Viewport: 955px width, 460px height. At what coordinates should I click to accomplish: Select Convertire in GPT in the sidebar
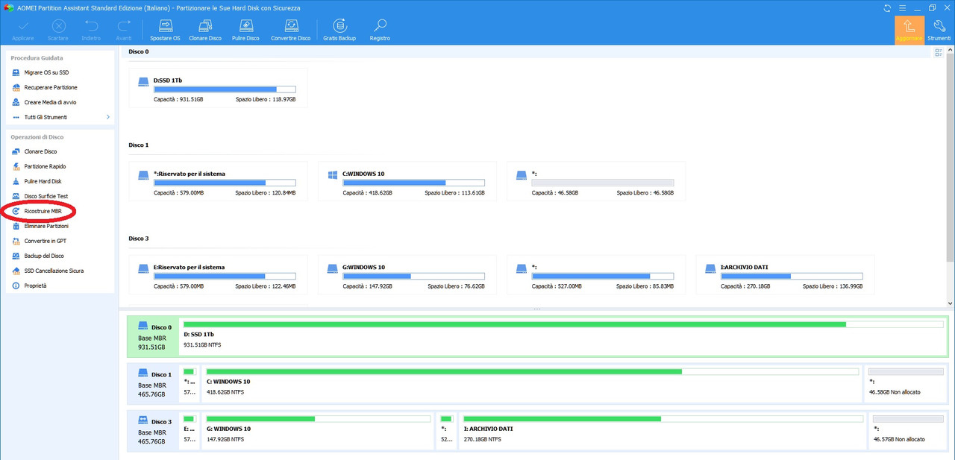(x=45, y=241)
